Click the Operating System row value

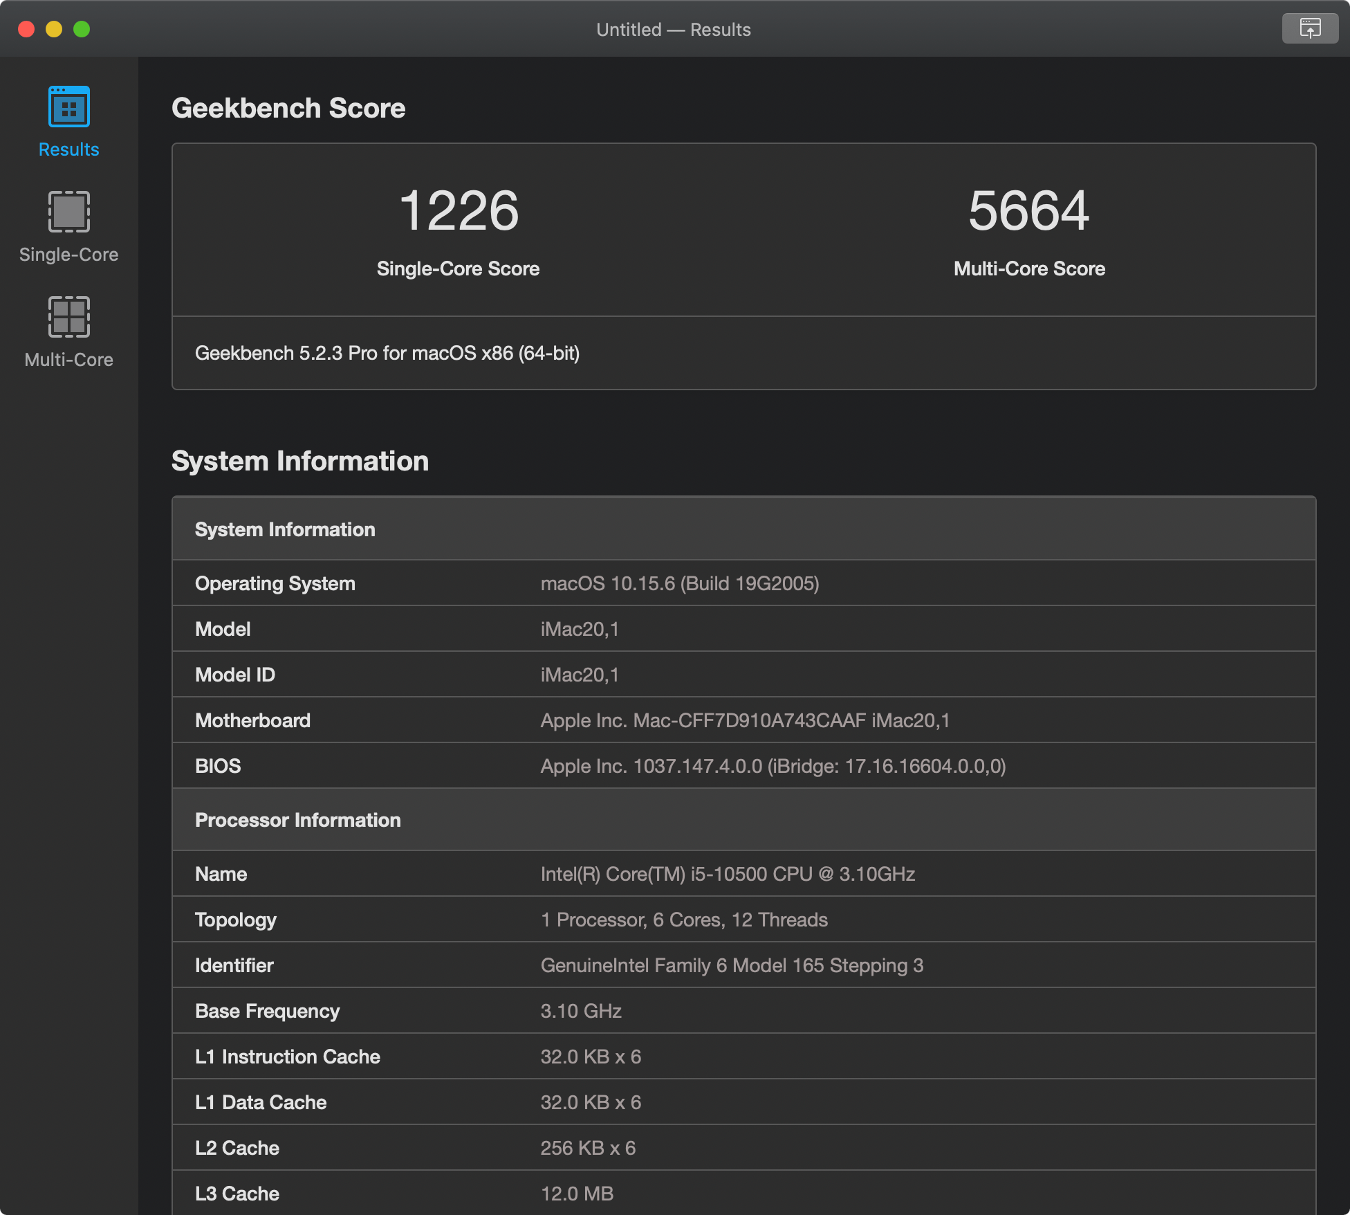(680, 583)
